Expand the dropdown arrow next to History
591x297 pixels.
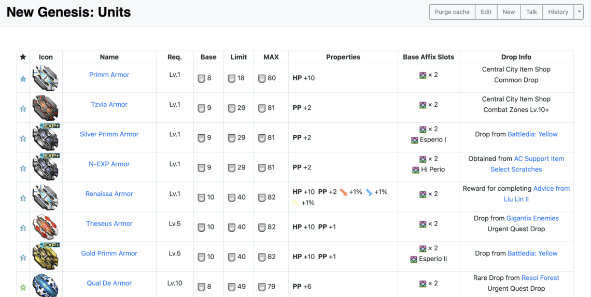point(580,12)
